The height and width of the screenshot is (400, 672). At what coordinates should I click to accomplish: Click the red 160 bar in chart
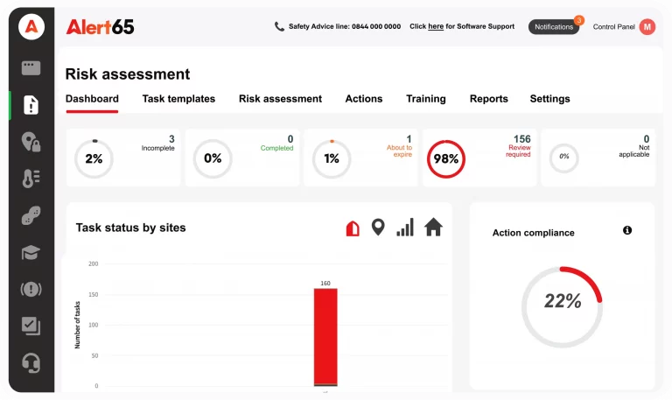click(325, 336)
